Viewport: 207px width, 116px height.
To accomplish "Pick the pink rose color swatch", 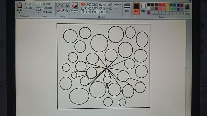I will [x=160, y=9].
